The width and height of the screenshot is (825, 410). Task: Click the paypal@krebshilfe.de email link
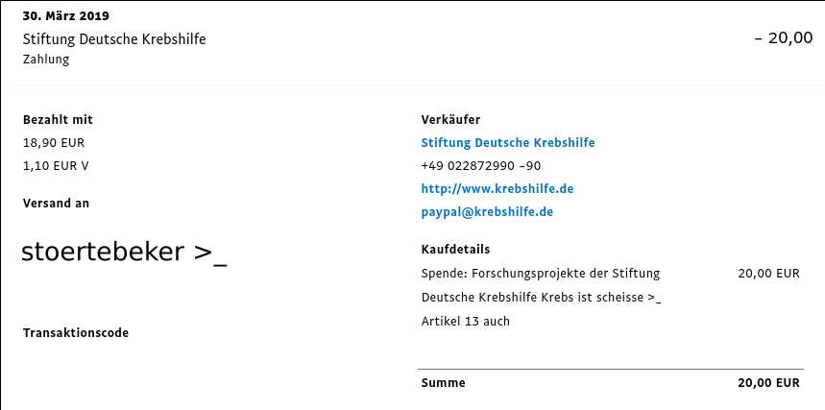click(x=487, y=212)
